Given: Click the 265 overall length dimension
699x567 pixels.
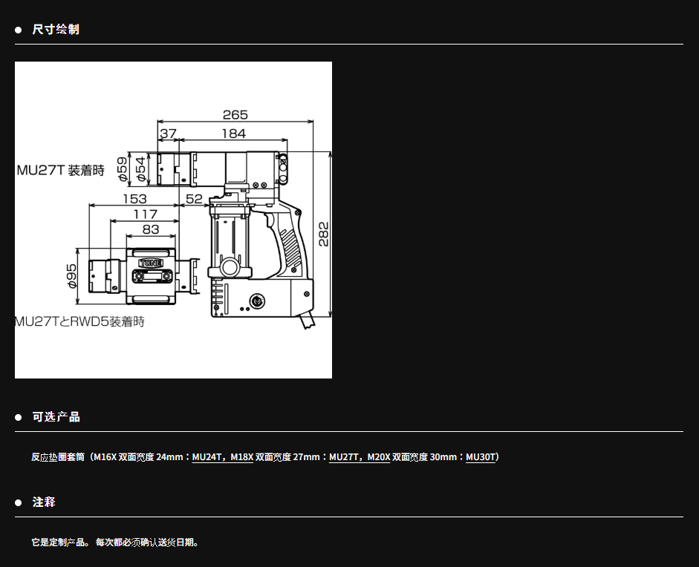Looking at the screenshot, I should [235, 115].
